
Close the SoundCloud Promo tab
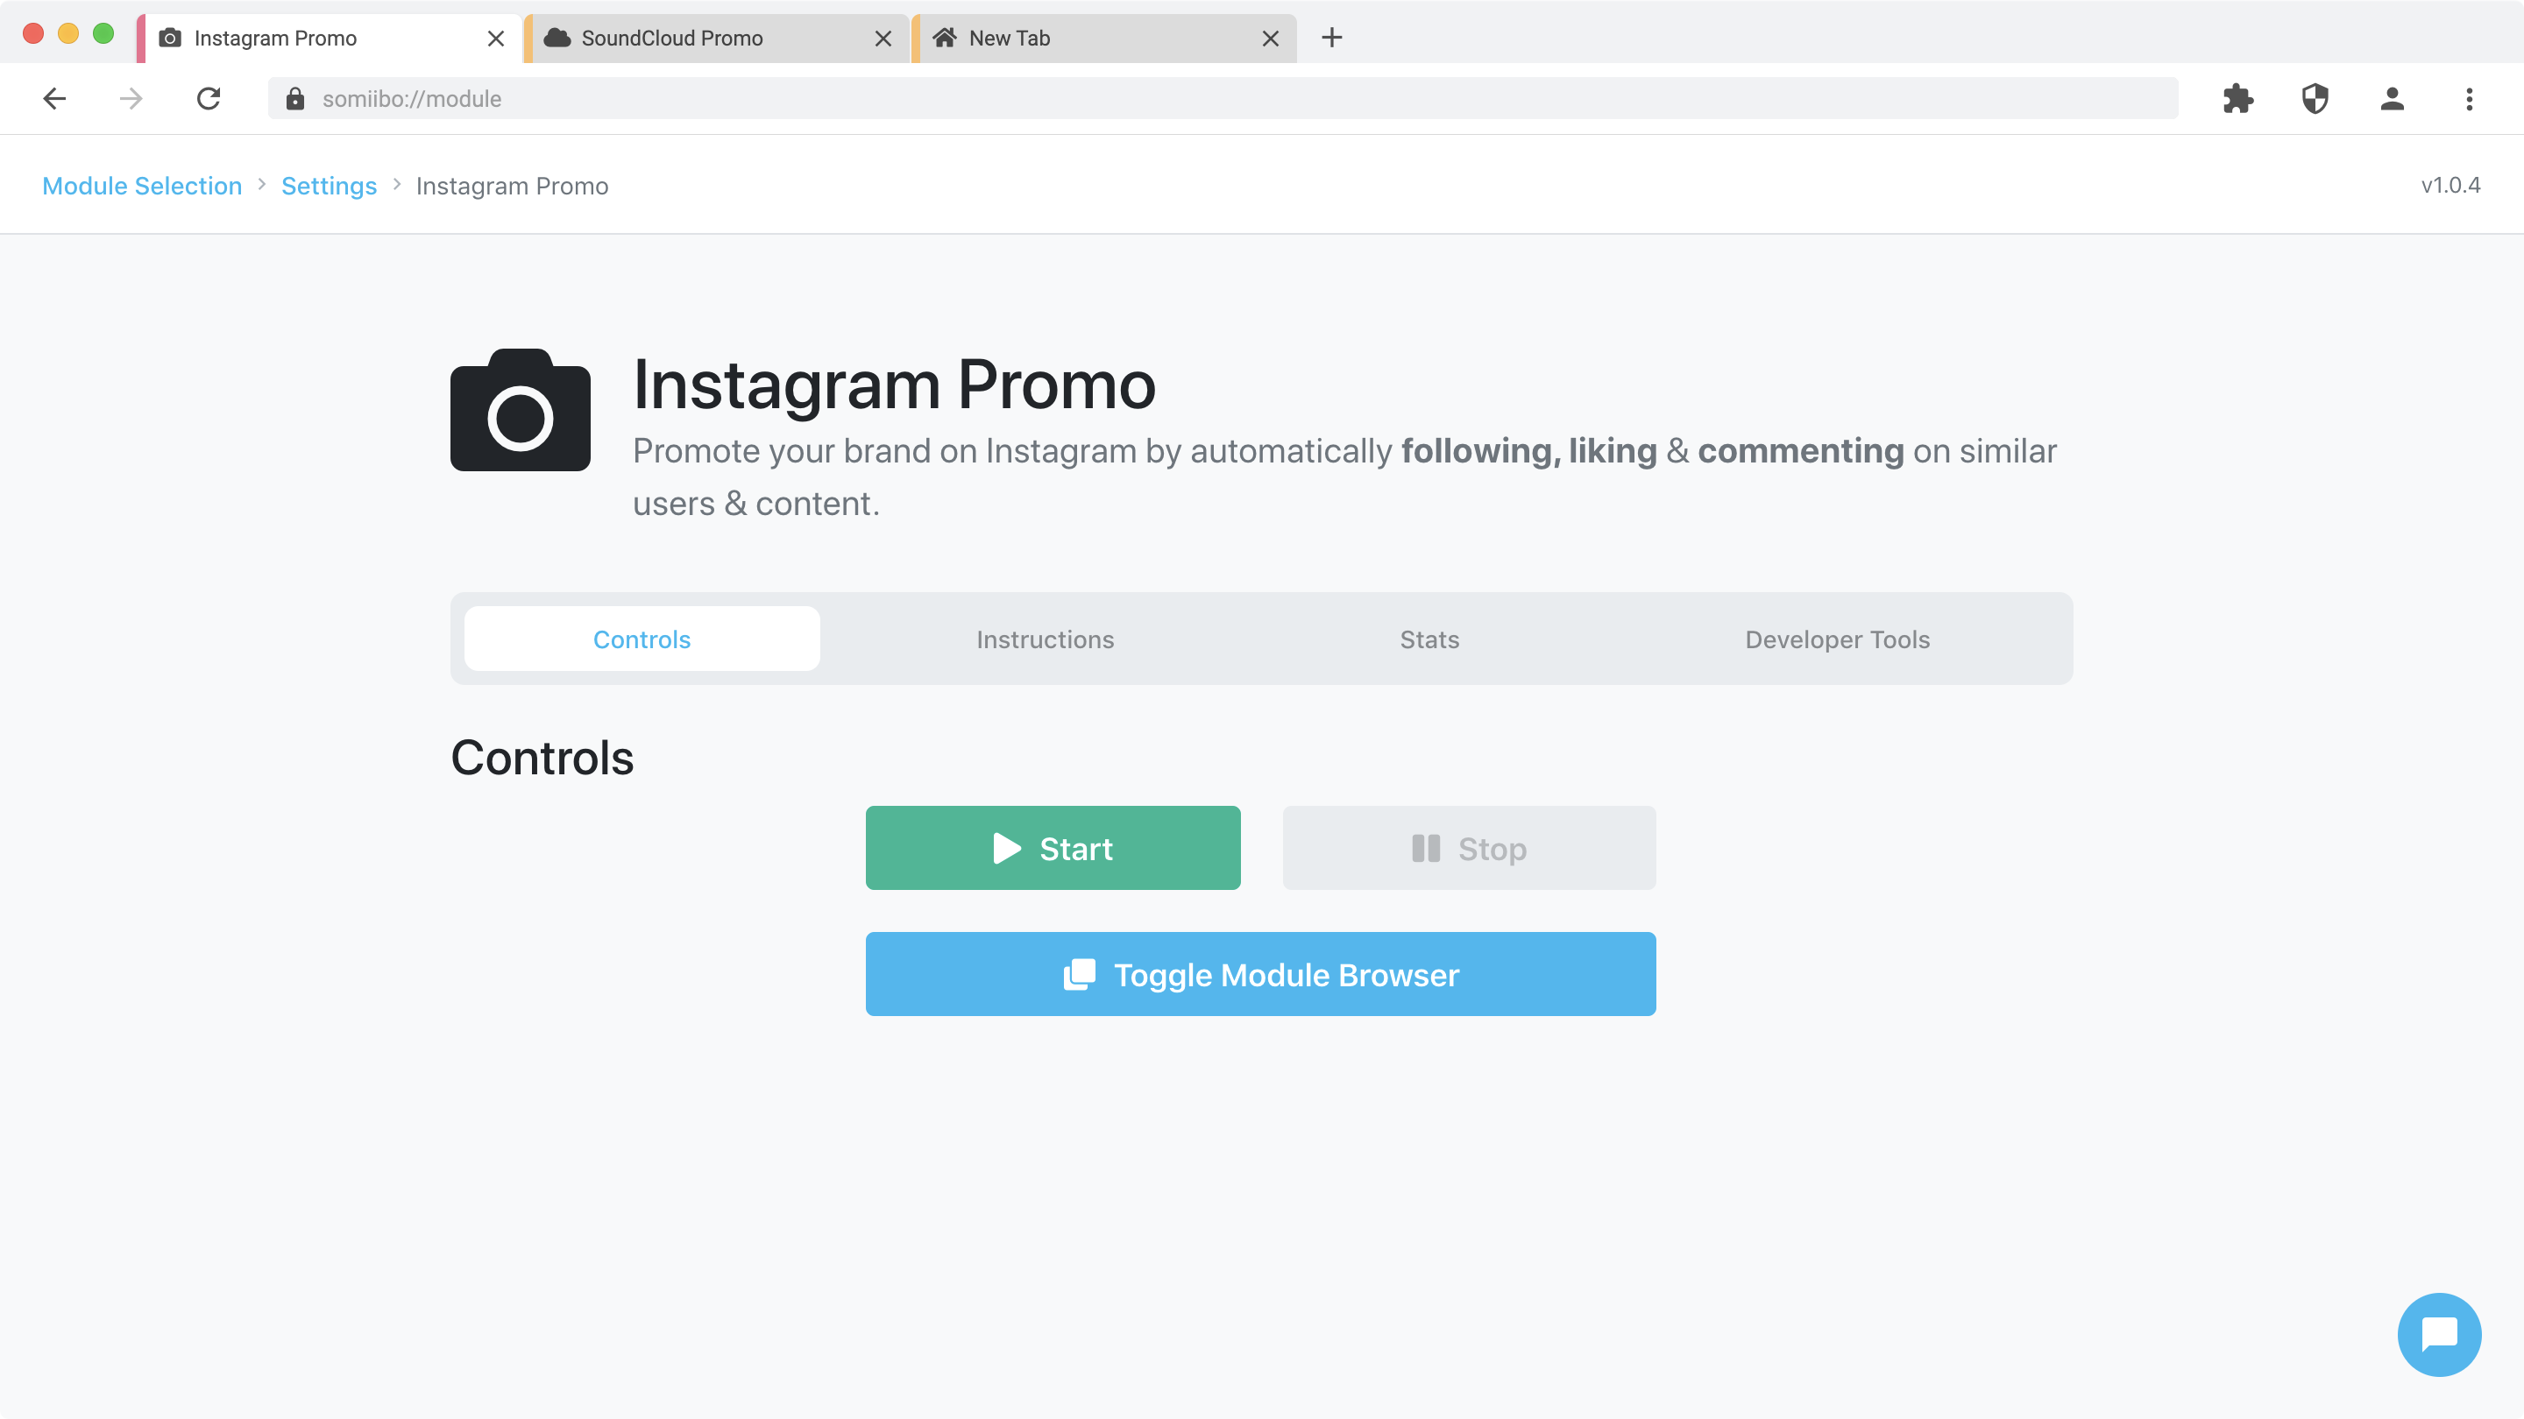point(883,39)
